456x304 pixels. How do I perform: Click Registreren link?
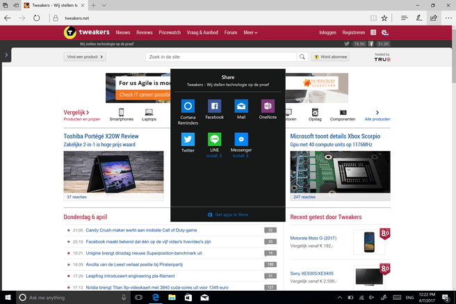[353, 32]
